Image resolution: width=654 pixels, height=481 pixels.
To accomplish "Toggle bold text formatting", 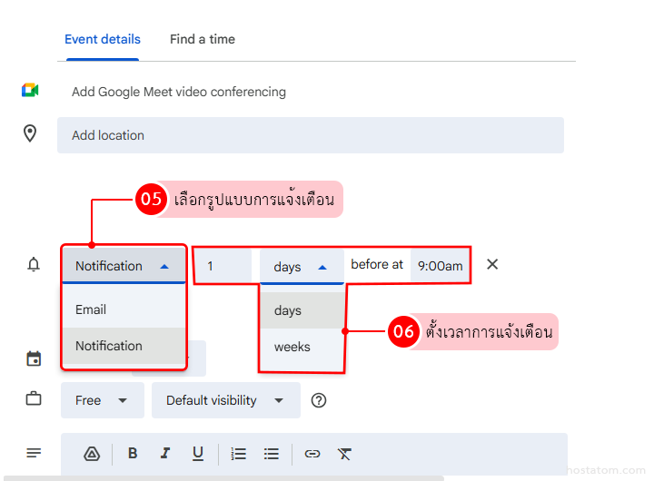I will tap(133, 454).
